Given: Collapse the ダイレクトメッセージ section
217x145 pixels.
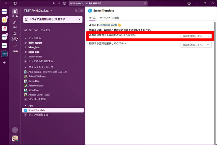Looking at the screenshot, I should [25, 67].
